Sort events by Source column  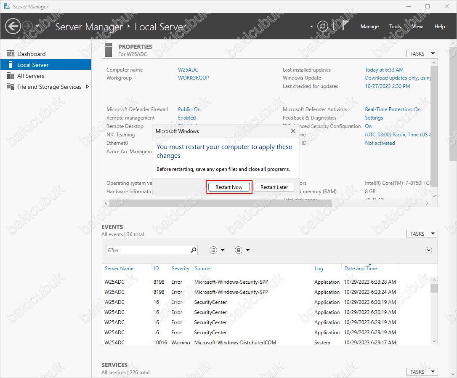202,269
